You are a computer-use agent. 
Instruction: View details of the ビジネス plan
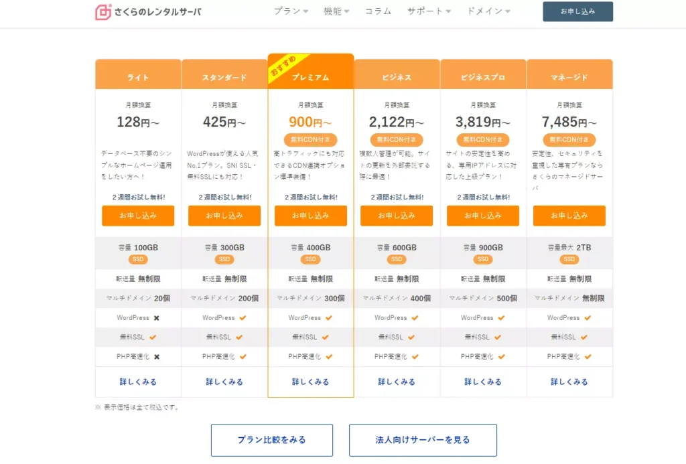[x=397, y=382]
